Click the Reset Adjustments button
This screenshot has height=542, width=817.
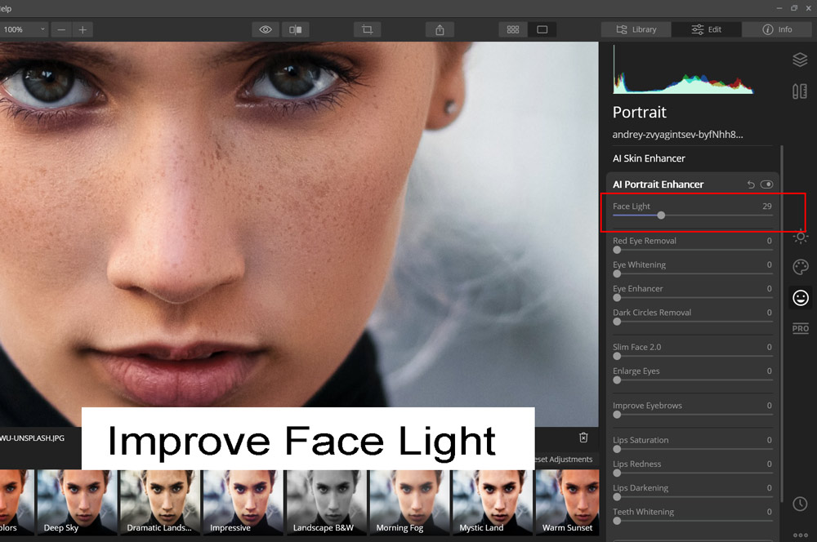[565, 460]
